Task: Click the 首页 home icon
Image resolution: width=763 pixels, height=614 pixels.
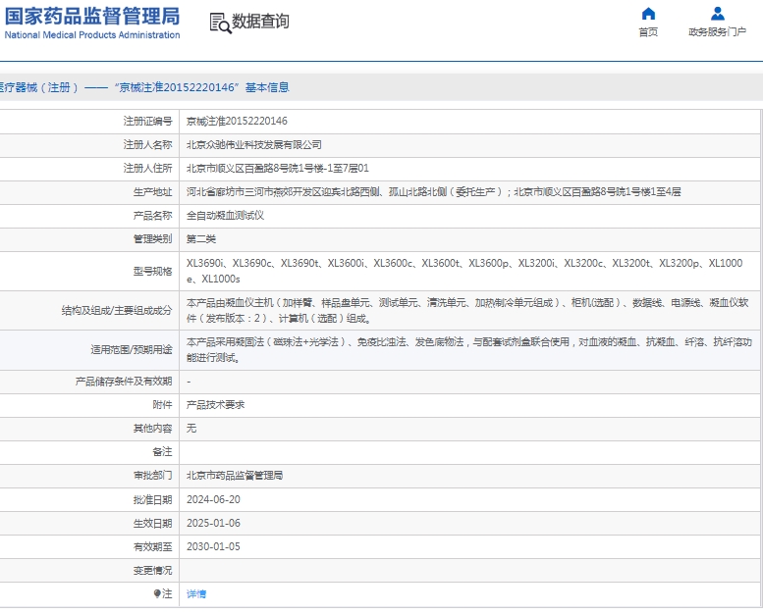Action: tap(648, 14)
